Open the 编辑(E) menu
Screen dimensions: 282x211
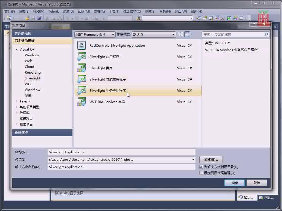pyautogui.click(x=24, y=12)
